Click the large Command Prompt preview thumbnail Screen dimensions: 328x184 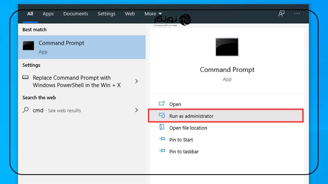coord(227,47)
